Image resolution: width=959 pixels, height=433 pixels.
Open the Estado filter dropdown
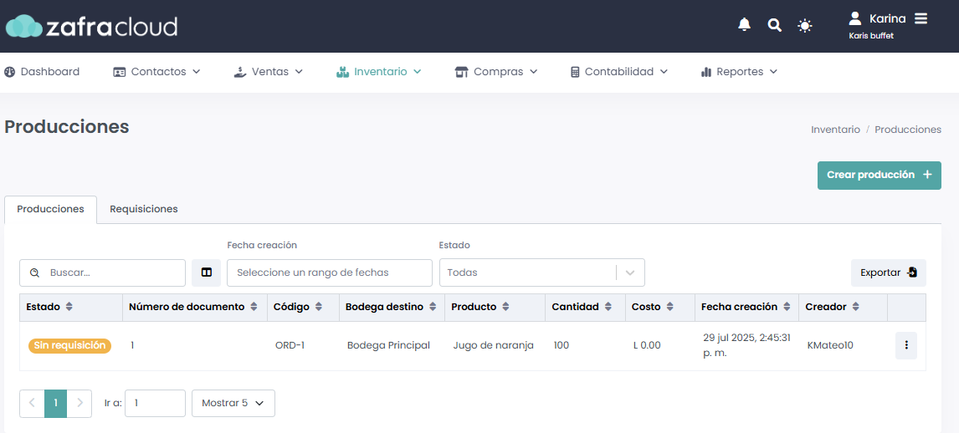coord(542,273)
